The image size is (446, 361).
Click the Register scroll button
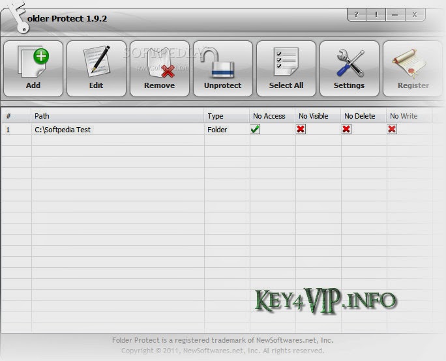pos(413,69)
